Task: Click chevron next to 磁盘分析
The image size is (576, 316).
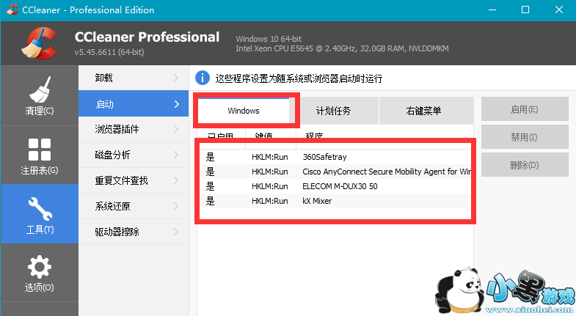Action: pyautogui.click(x=176, y=155)
